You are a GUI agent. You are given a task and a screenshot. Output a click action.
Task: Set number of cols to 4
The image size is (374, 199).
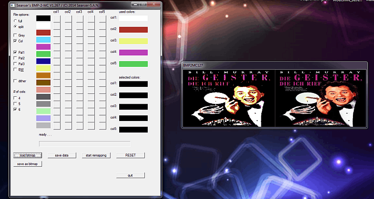pyautogui.click(x=15, y=98)
